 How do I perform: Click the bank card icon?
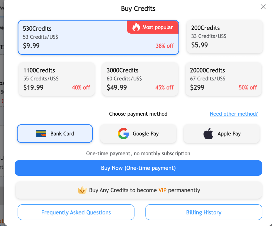(x=41, y=134)
